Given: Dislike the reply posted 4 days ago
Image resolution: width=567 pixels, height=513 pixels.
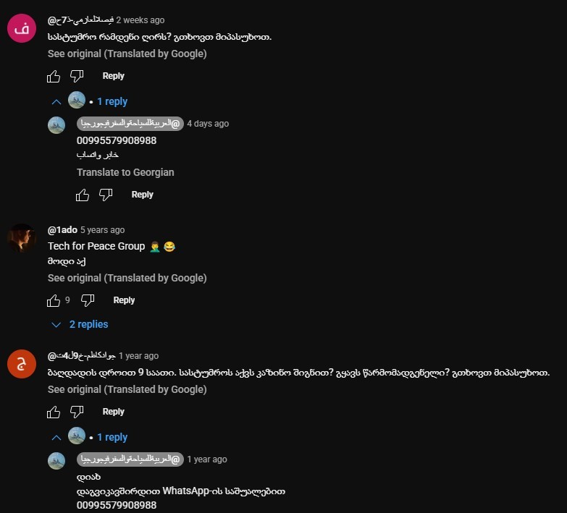Looking at the screenshot, I should 106,195.
